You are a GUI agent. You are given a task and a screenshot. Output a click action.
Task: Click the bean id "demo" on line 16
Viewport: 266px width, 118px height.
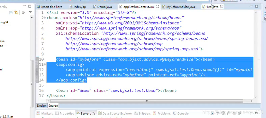point(85,91)
